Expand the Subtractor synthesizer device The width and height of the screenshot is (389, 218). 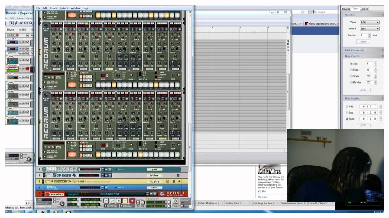click(40, 170)
